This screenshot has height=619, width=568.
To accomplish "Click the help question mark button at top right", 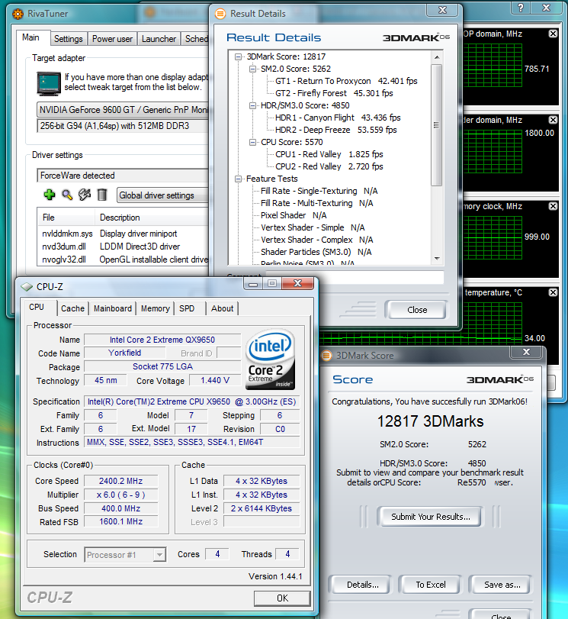I will (x=521, y=8).
